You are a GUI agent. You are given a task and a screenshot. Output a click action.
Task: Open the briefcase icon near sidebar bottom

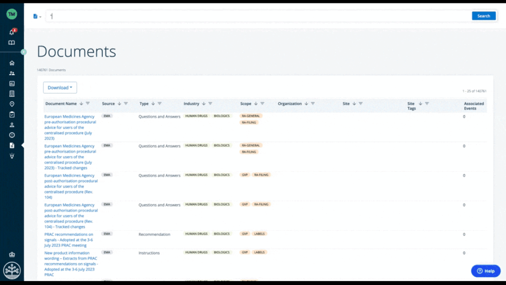(12, 255)
